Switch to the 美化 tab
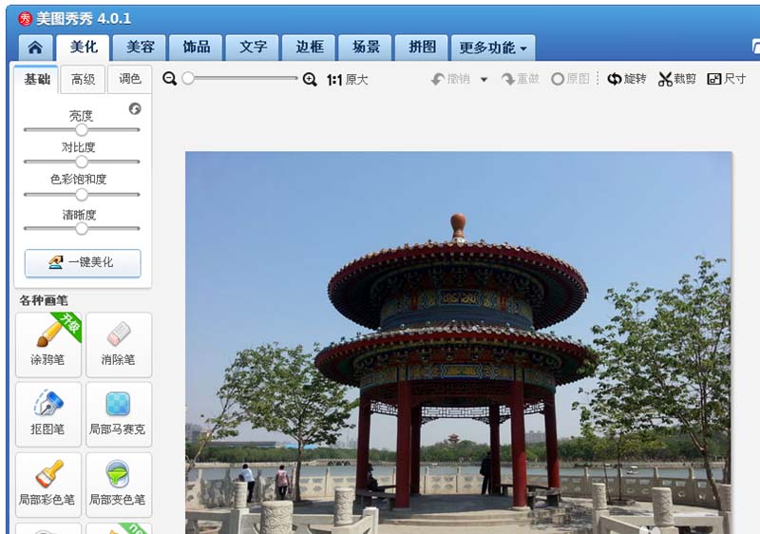Image resolution: width=760 pixels, height=534 pixels. [x=84, y=48]
